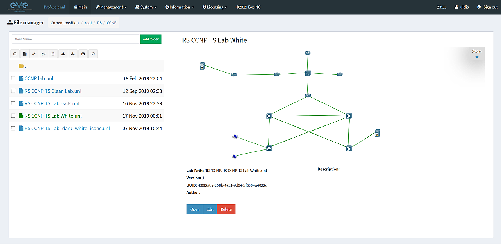Select the CCNP lab.unl file name
This screenshot has width=501, height=245.
coord(39,78)
